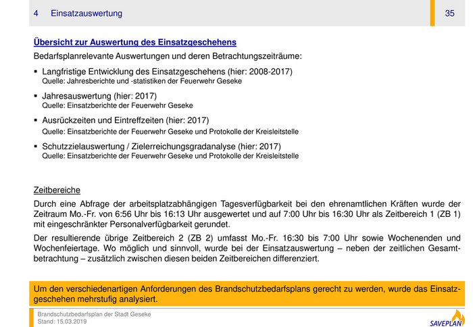Click the footer text Brandschutzbedarfsplan der Stadt Geseke
The height and width of the screenshot is (327, 473).
pyautogui.click(x=94, y=314)
